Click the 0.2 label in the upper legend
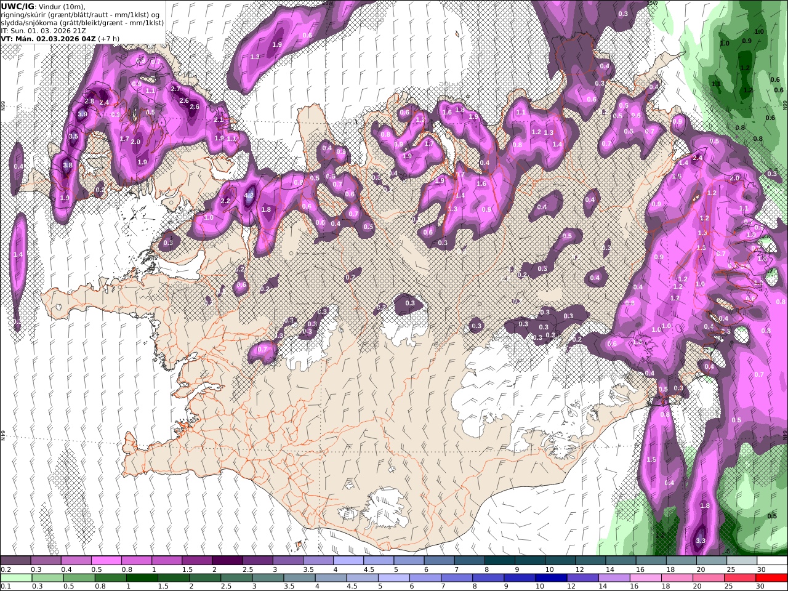Image resolution: width=788 pixels, height=591 pixels. pos(6,569)
